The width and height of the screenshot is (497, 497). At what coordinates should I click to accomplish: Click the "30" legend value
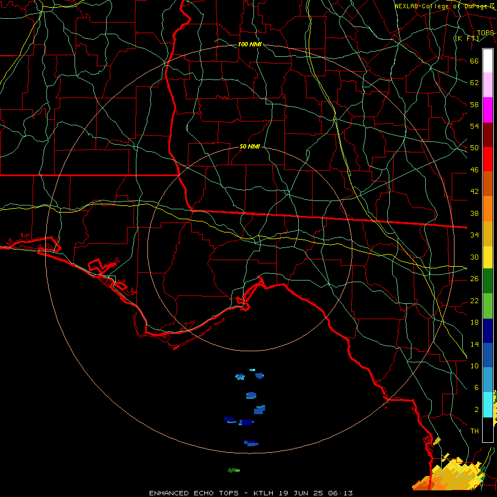coord(474,257)
